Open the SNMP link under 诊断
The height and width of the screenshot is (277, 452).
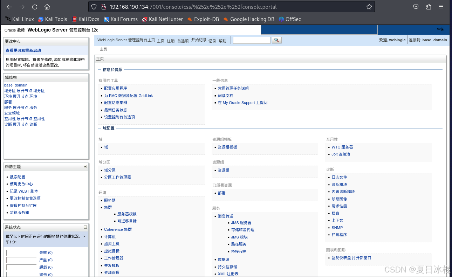pyautogui.click(x=337, y=228)
